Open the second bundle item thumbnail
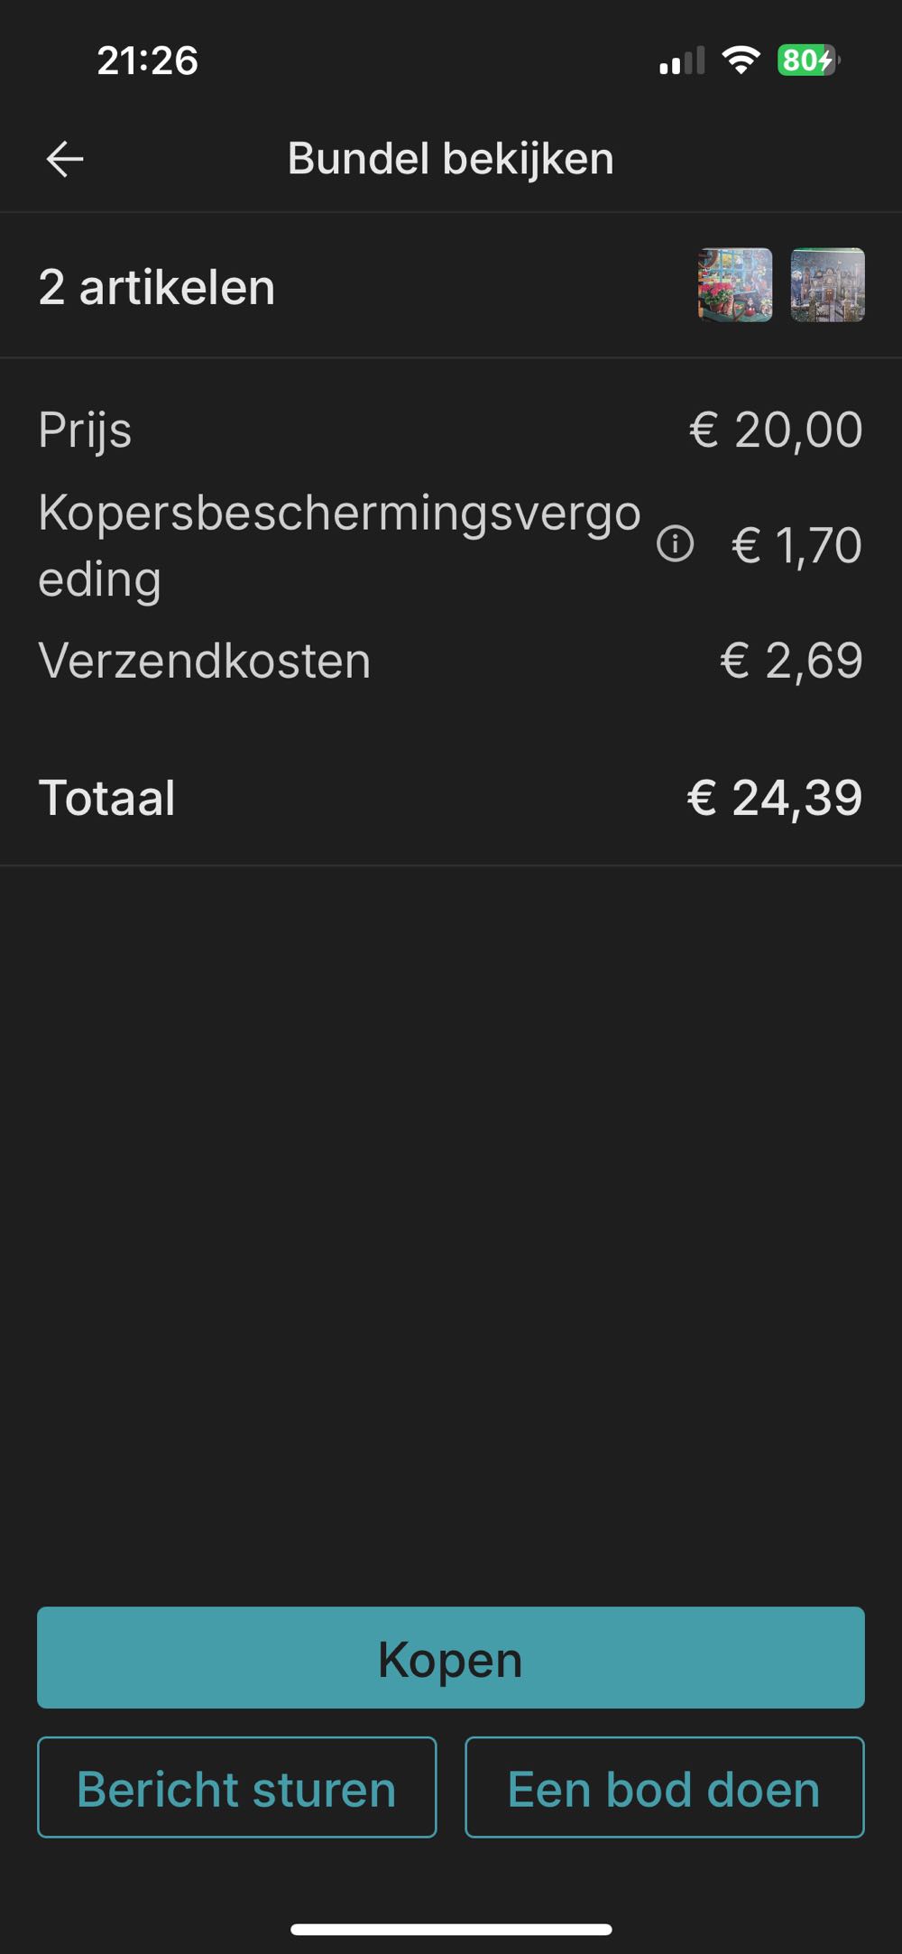Viewport: 902px width, 1954px height. pos(827,285)
